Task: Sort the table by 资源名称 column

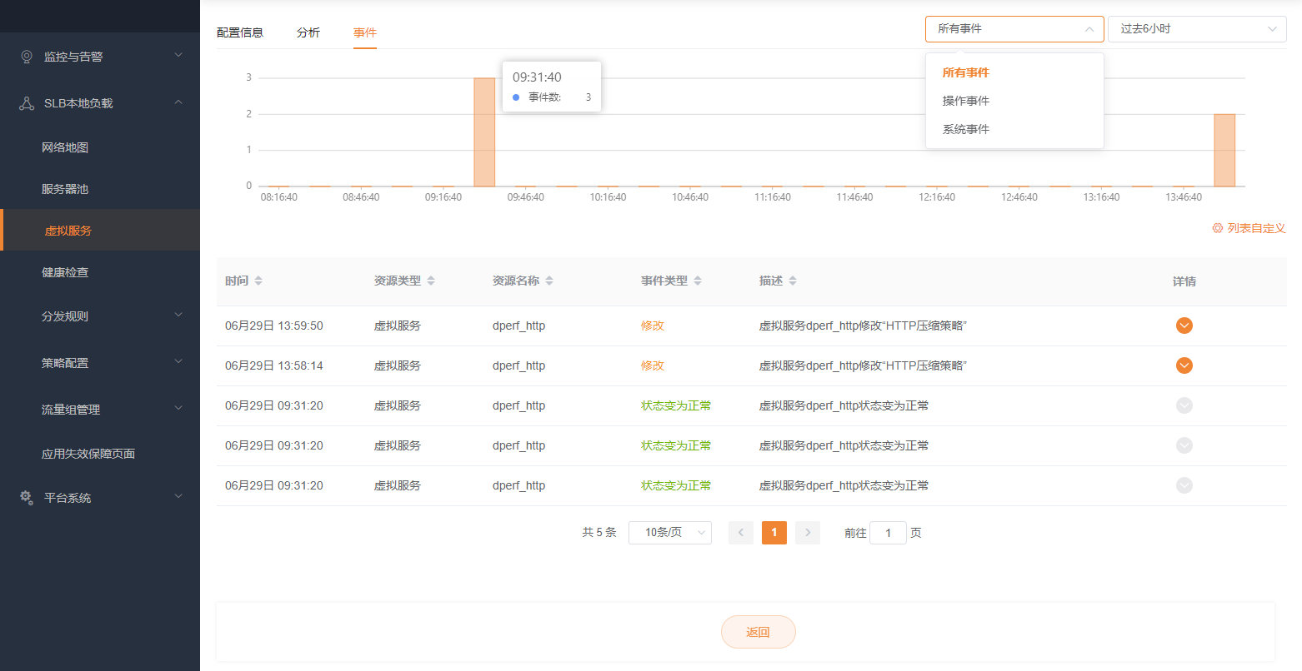Action: coord(549,281)
